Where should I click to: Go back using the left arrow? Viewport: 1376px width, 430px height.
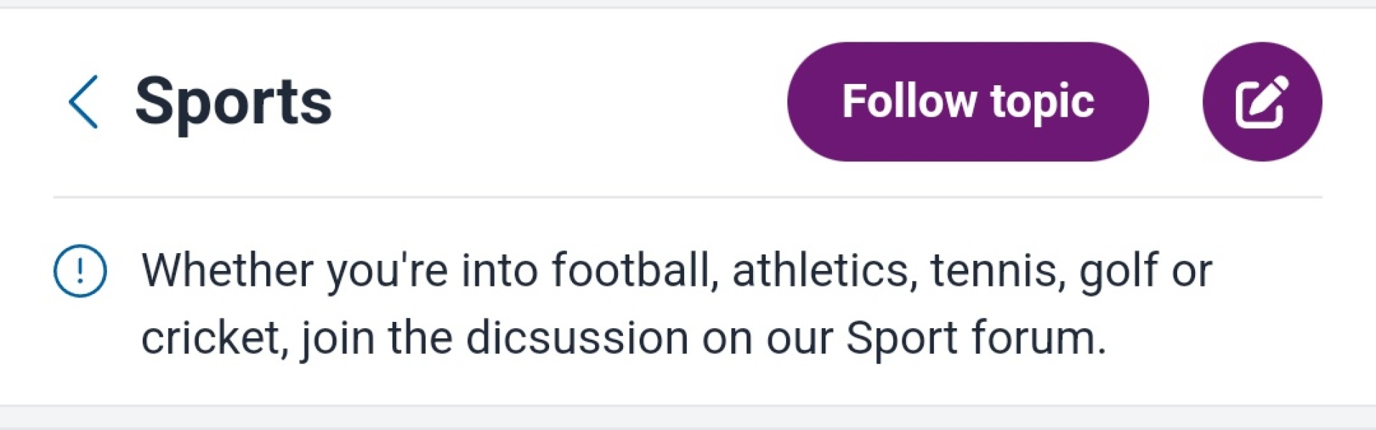[x=83, y=102]
